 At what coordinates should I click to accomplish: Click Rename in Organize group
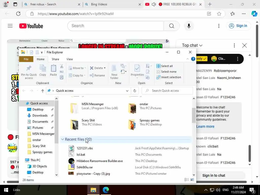coord(97,75)
